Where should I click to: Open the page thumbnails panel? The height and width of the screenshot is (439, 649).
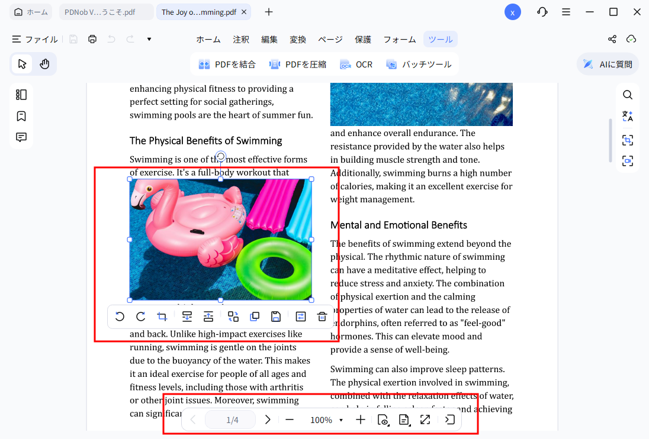21,94
